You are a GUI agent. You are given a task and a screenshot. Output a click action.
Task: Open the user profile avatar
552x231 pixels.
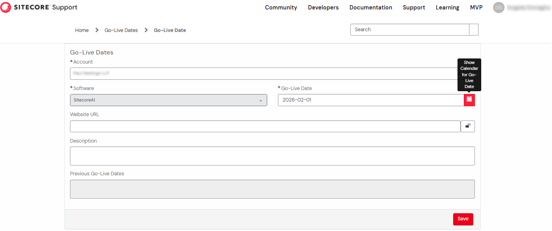pyautogui.click(x=499, y=8)
